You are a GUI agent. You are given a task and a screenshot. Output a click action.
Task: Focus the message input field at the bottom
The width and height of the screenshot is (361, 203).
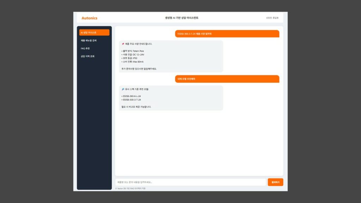(x=190, y=182)
